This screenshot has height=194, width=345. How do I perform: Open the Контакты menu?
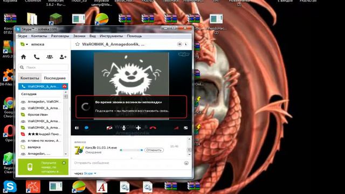[39, 36]
